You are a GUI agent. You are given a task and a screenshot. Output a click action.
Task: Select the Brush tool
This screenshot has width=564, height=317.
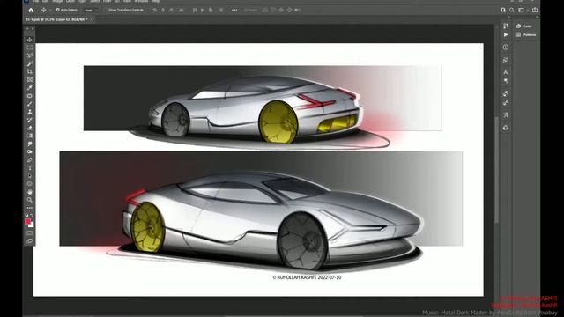(x=29, y=104)
